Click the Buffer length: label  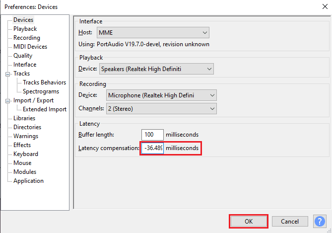coord(96,135)
